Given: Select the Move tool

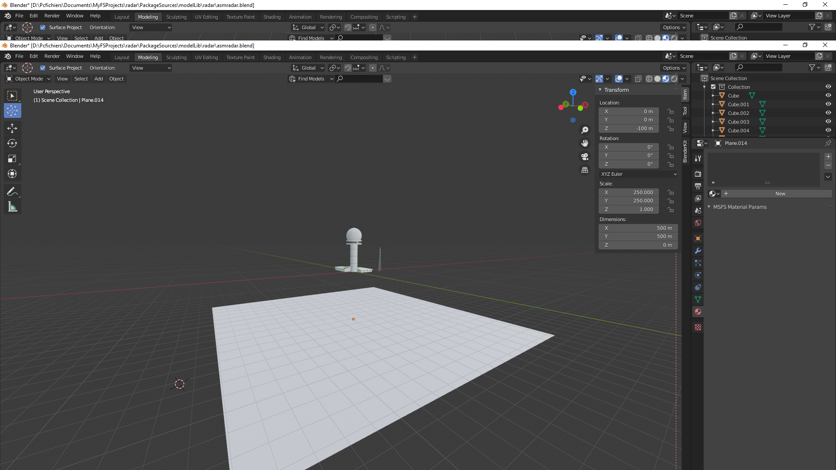Looking at the screenshot, I should (x=12, y=128).
